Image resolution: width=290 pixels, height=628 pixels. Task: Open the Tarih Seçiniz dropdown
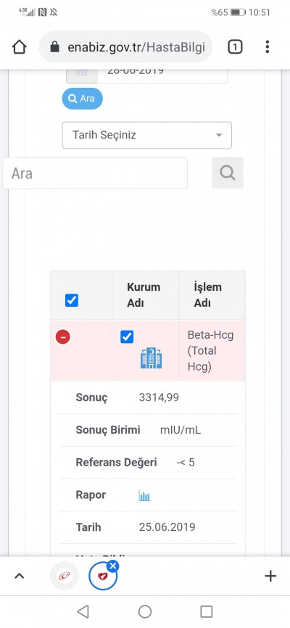click(147, 135)
